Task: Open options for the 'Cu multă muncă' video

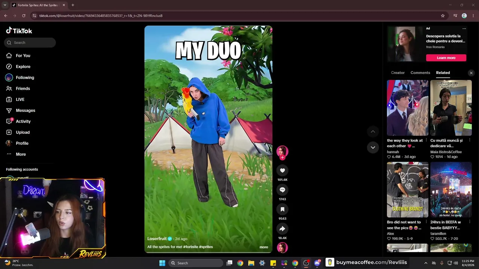Action: point(470,140)
